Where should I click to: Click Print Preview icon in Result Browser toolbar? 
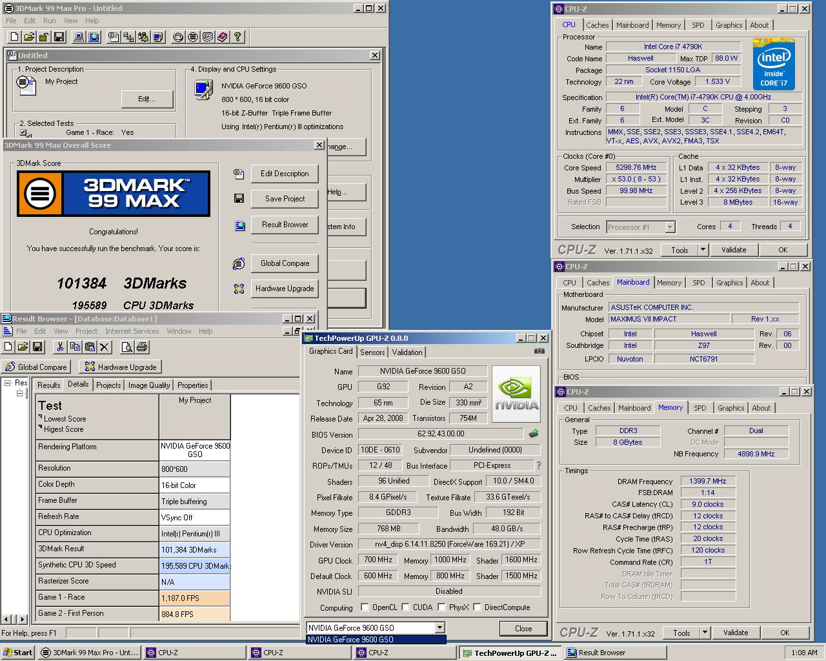point(127,347)
